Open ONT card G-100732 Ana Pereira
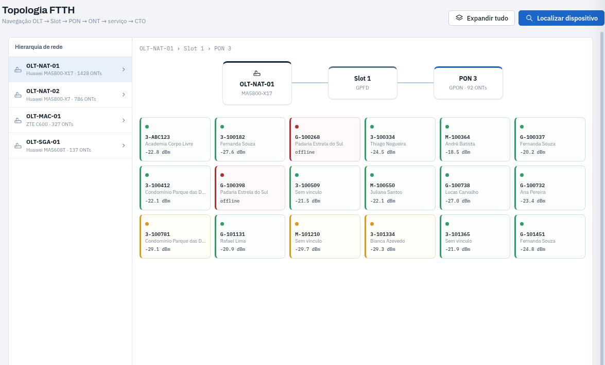 coord(550,188)
